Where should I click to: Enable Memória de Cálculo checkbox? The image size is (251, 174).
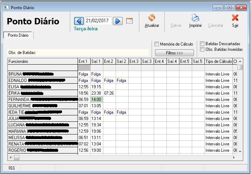click(157, 44)
